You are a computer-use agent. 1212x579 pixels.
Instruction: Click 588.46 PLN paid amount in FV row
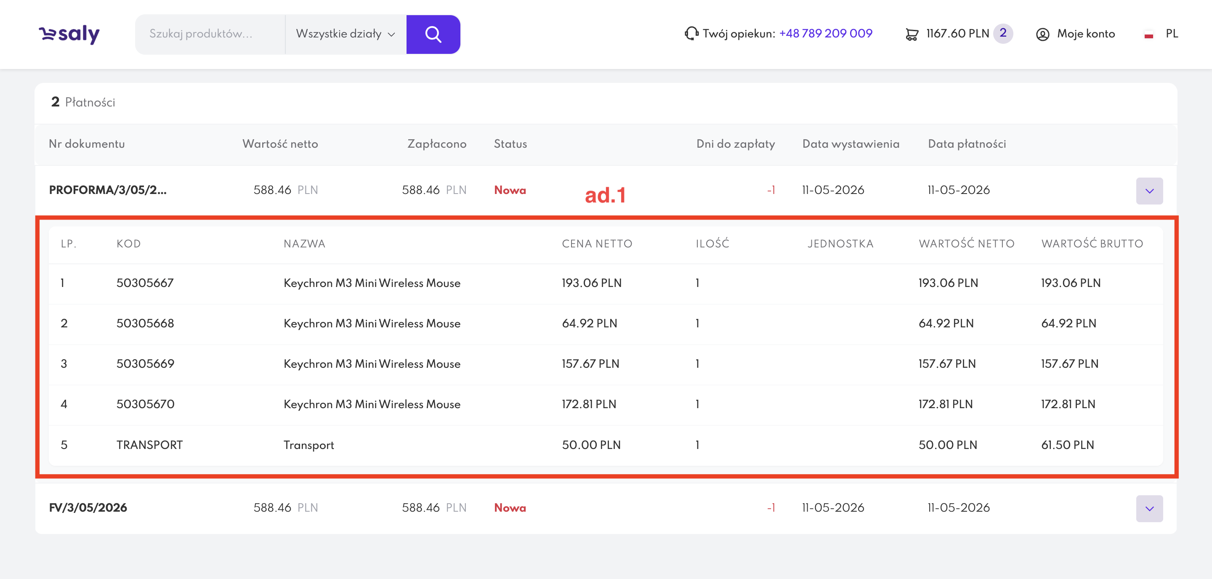click(434, 507)
